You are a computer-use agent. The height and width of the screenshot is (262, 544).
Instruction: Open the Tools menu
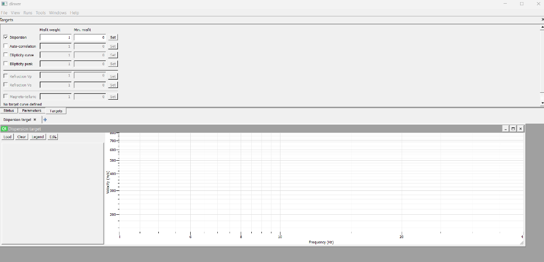[40, 13]
